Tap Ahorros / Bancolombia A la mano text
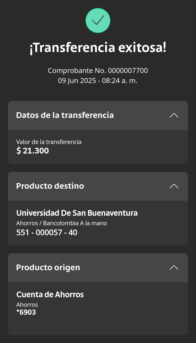 click(x=62, y=223)
